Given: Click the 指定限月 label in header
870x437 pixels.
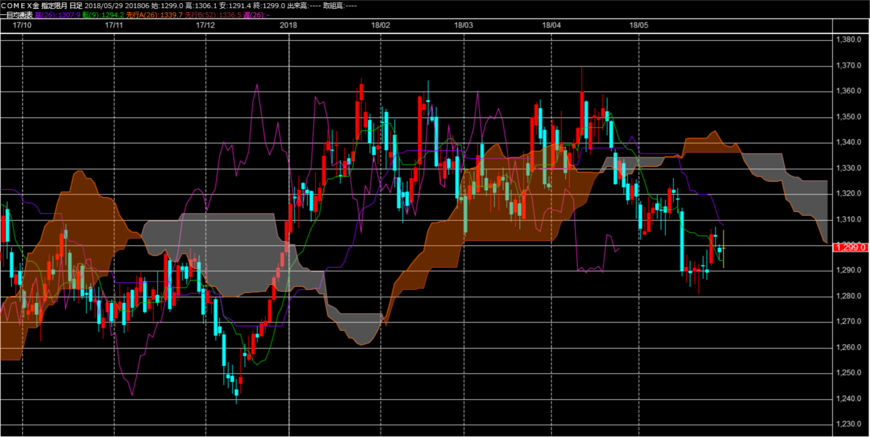Looking at the screenshot, I should click(54, 5).
